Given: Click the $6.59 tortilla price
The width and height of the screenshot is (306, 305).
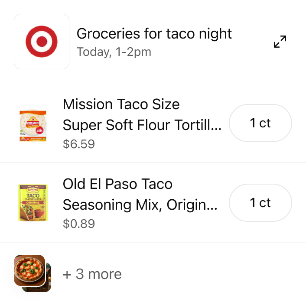Looking at the screenshot, I should pos(78,144).
